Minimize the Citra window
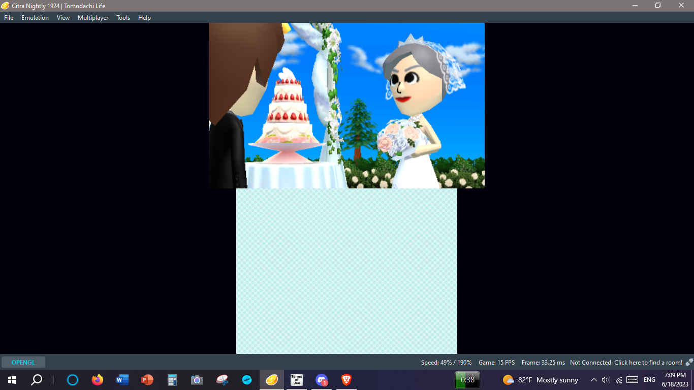The width and height of the screenshot is (694, 390). tap(635, 6)
